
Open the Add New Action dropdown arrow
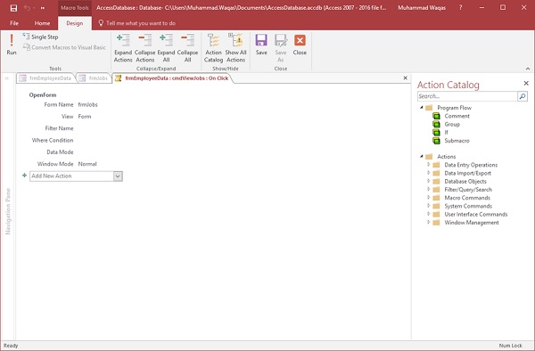pos(118,176)
